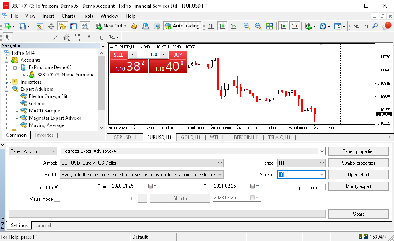Select the Fibonacci Retracement tool

click(x=78, y=37)
